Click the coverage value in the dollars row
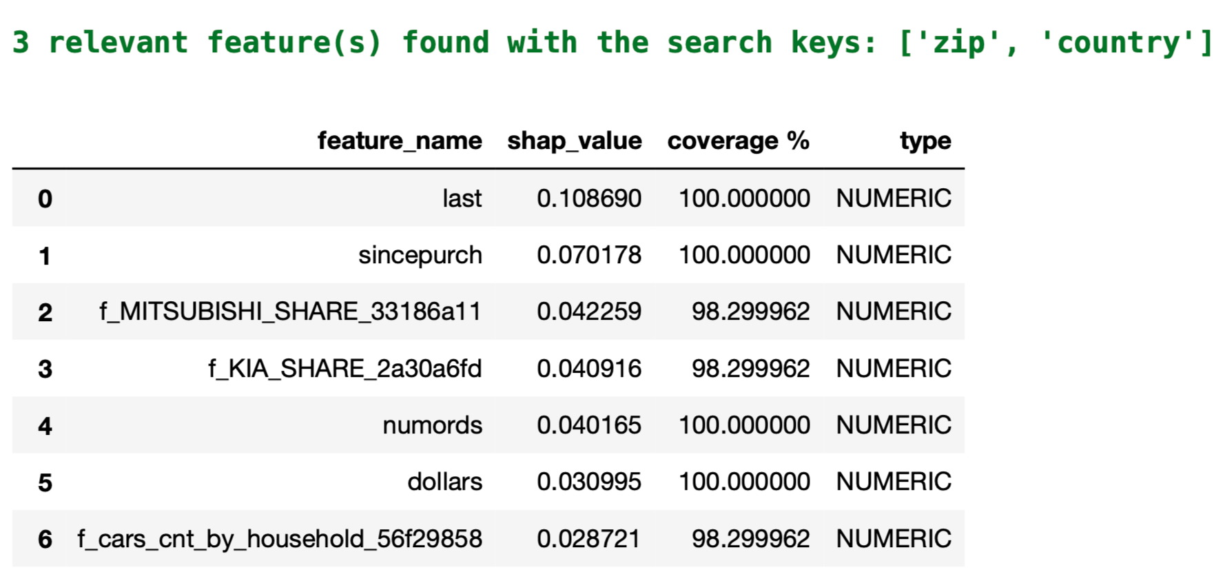1225x572 pixels. [744, 482]
